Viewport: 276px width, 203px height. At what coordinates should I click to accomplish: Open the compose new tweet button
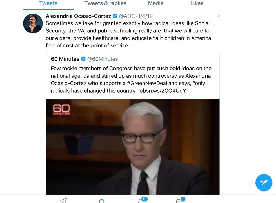264,182
